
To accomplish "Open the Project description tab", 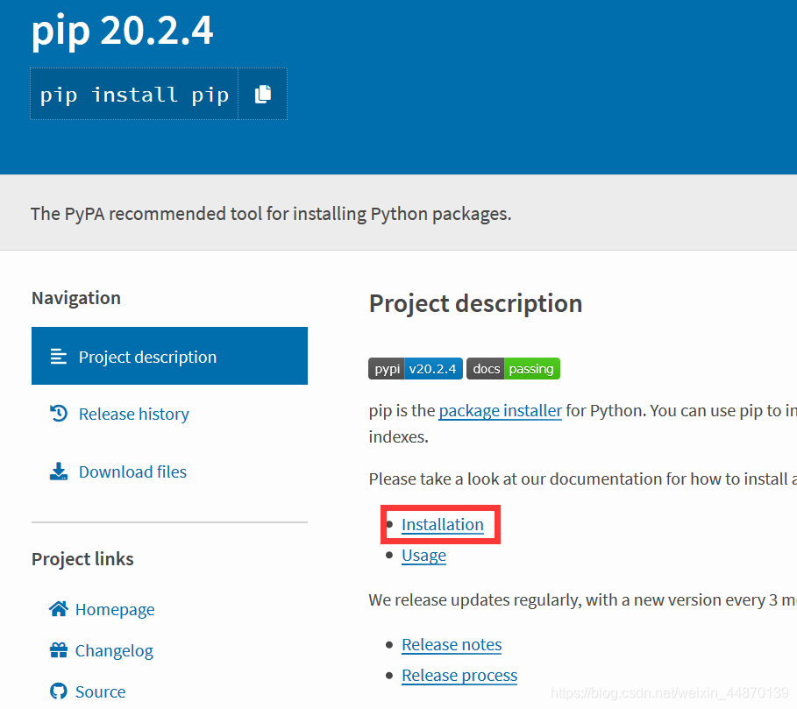I will 169,356.
